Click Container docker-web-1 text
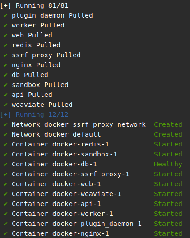This screenshot has width=190, height=238. point(56,184)
